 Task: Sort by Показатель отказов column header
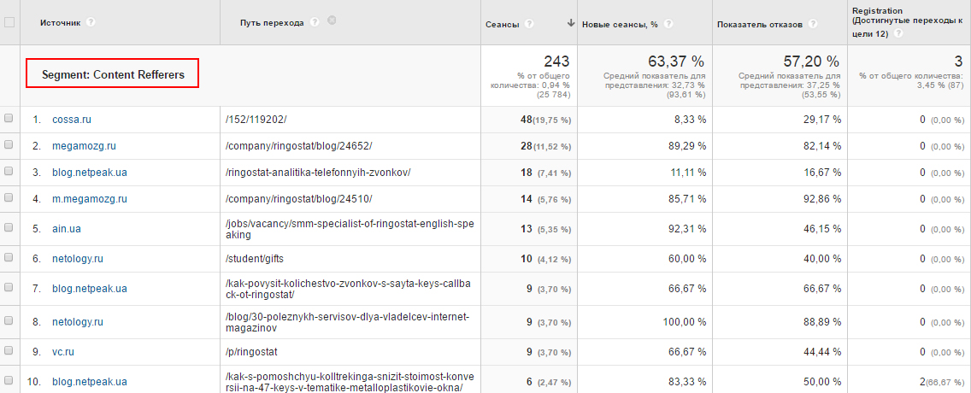(759, 24)
